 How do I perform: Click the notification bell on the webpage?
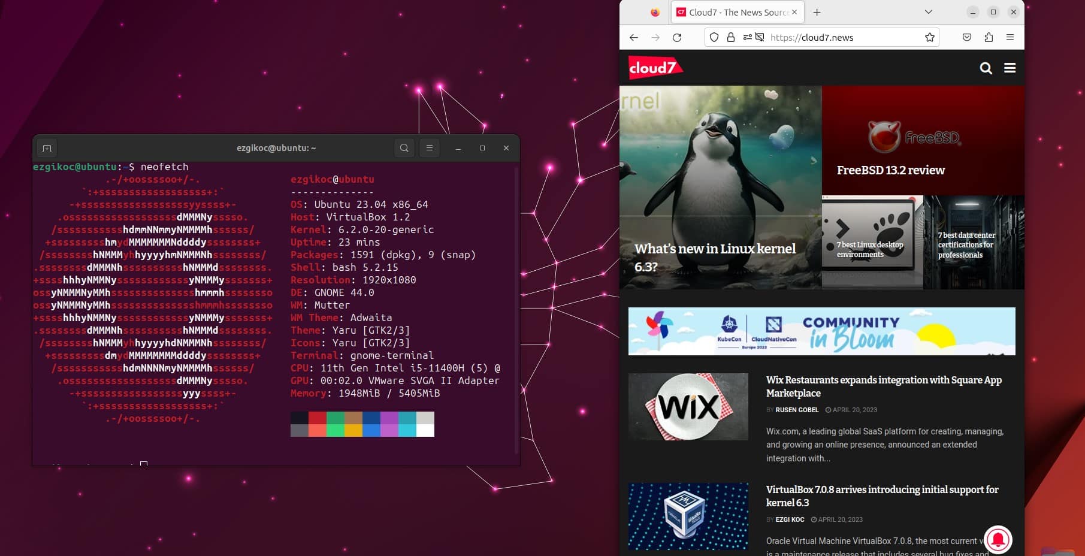point(997,540)
